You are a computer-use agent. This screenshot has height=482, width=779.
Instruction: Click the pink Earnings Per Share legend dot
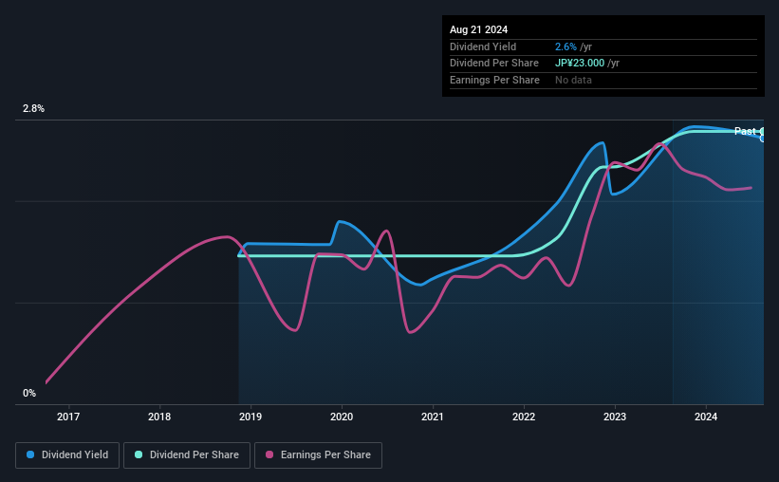point(269,454)
